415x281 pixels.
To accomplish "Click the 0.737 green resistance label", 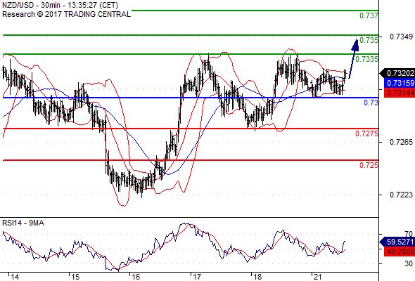I will 369,15.
